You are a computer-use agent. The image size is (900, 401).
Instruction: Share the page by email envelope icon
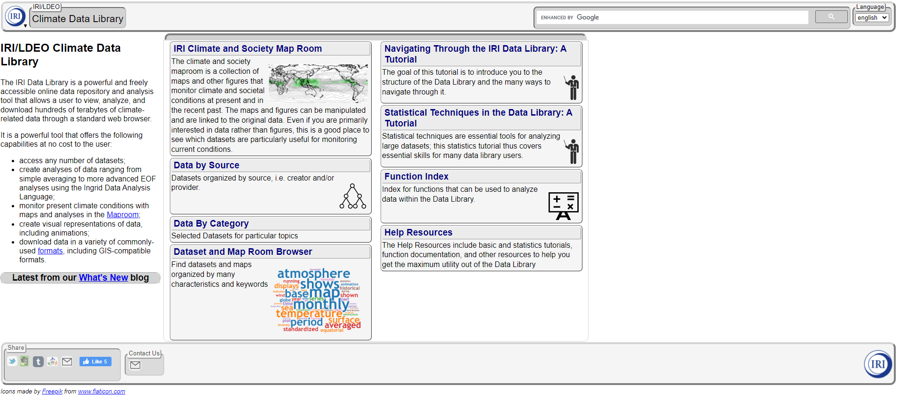tap(67, 362)
